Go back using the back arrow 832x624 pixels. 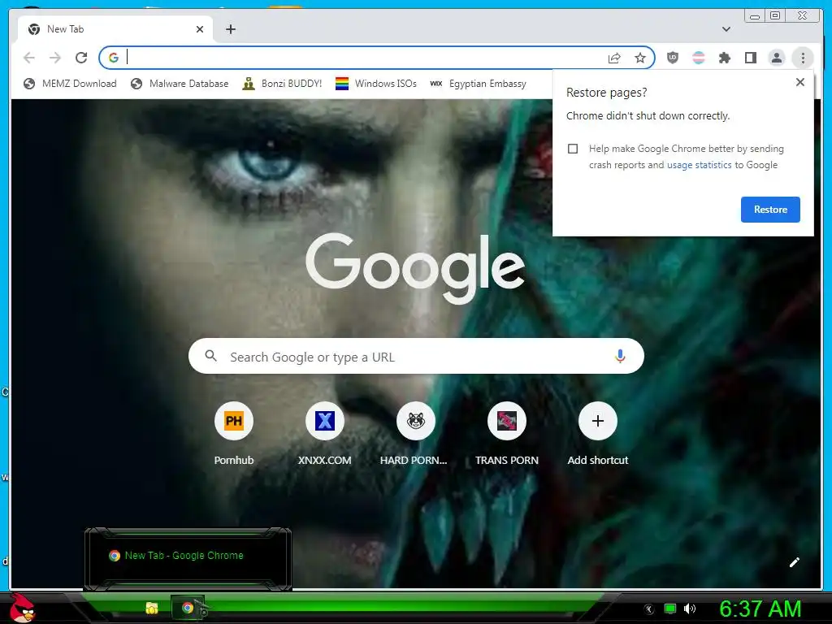29,58
